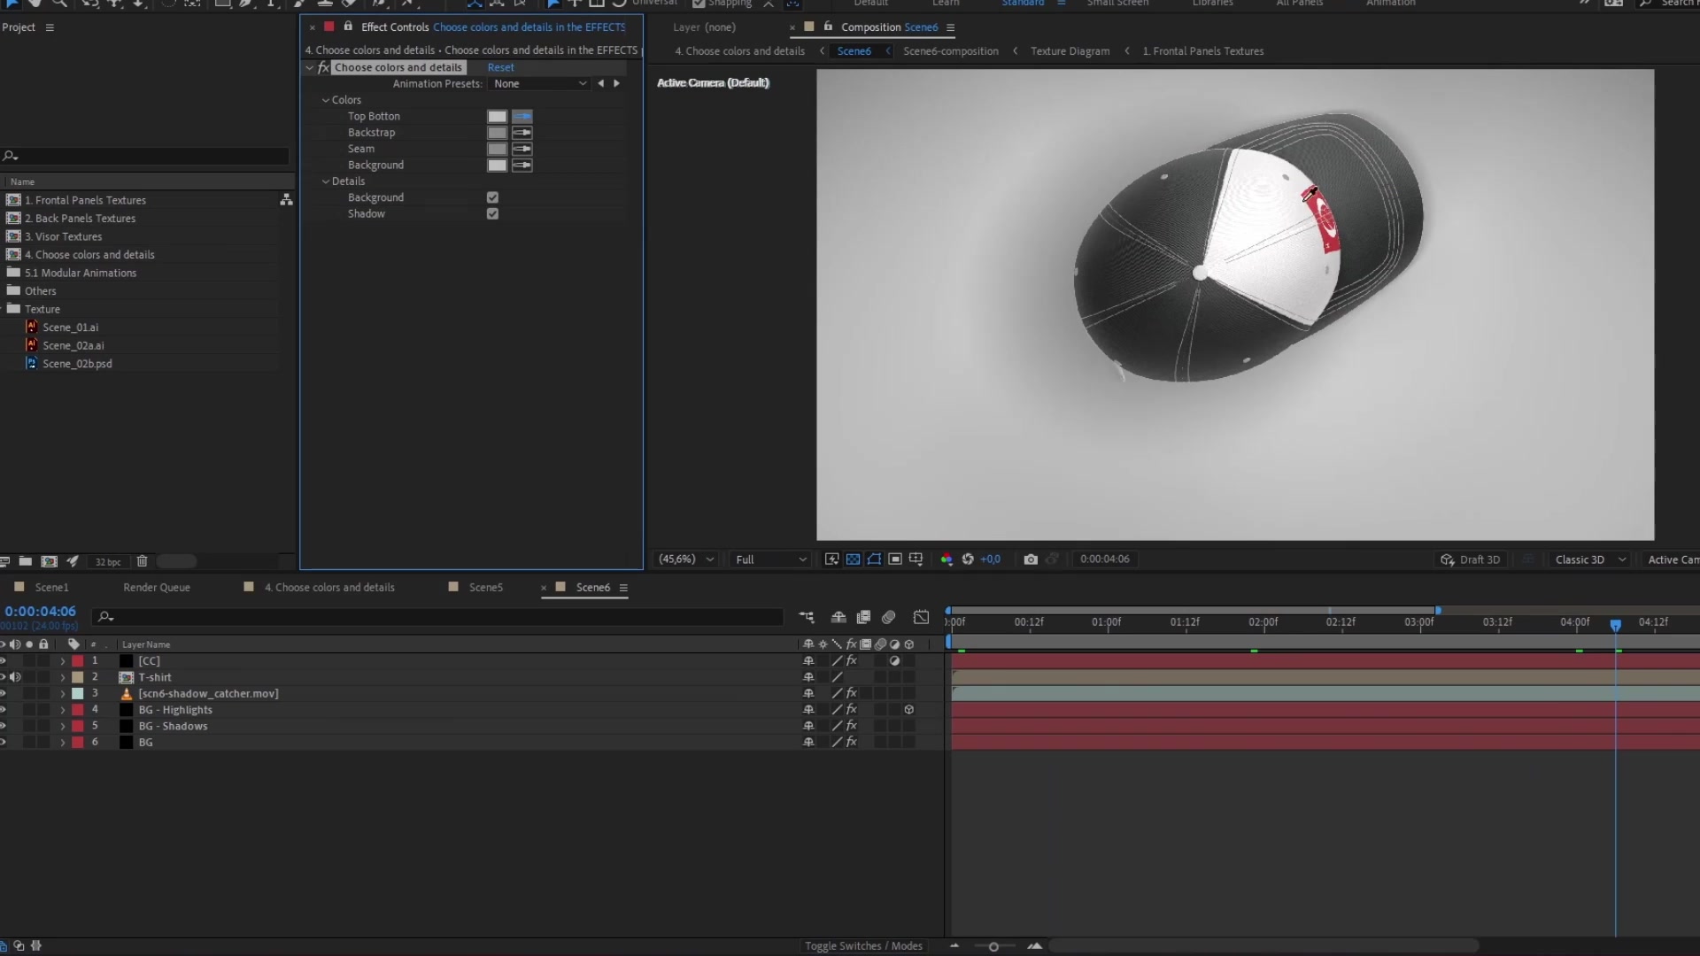
Task: Select the Scene_02b.psd item in the Project panel
Action: (x=78, y=363)
